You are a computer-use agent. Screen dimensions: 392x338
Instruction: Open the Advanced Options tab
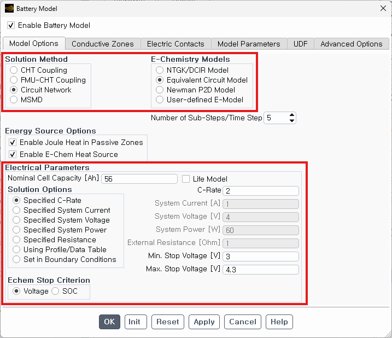pos(351,44)
